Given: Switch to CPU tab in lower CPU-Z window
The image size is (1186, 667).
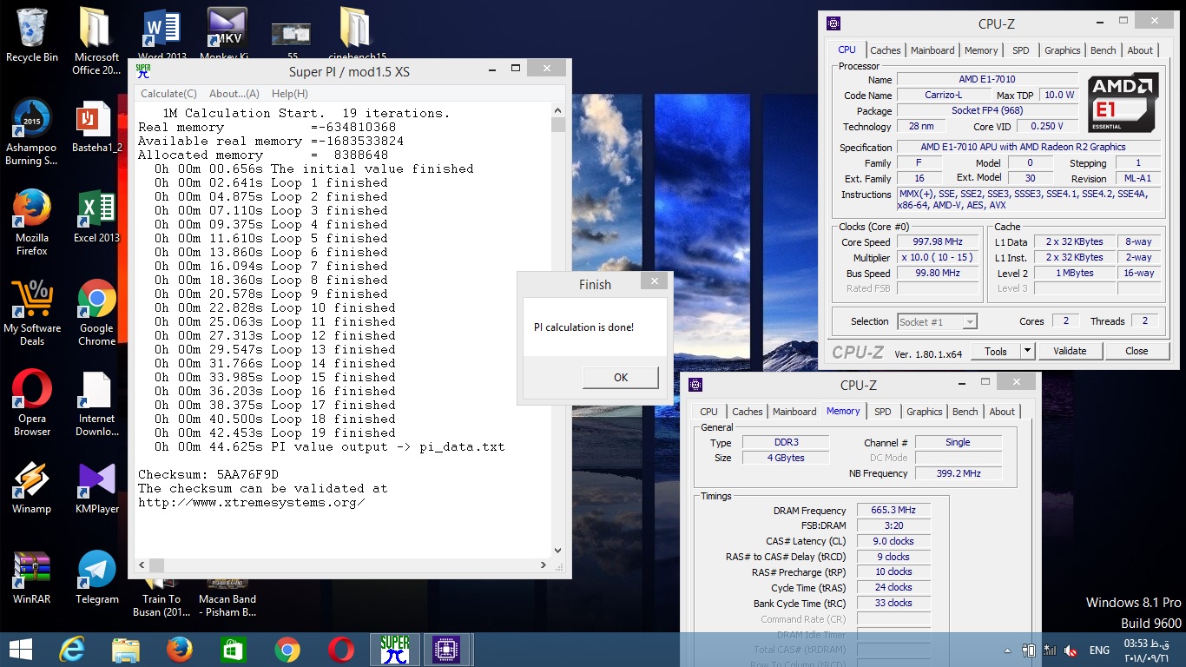Looking at the screenshot, I should click(709, 412).
